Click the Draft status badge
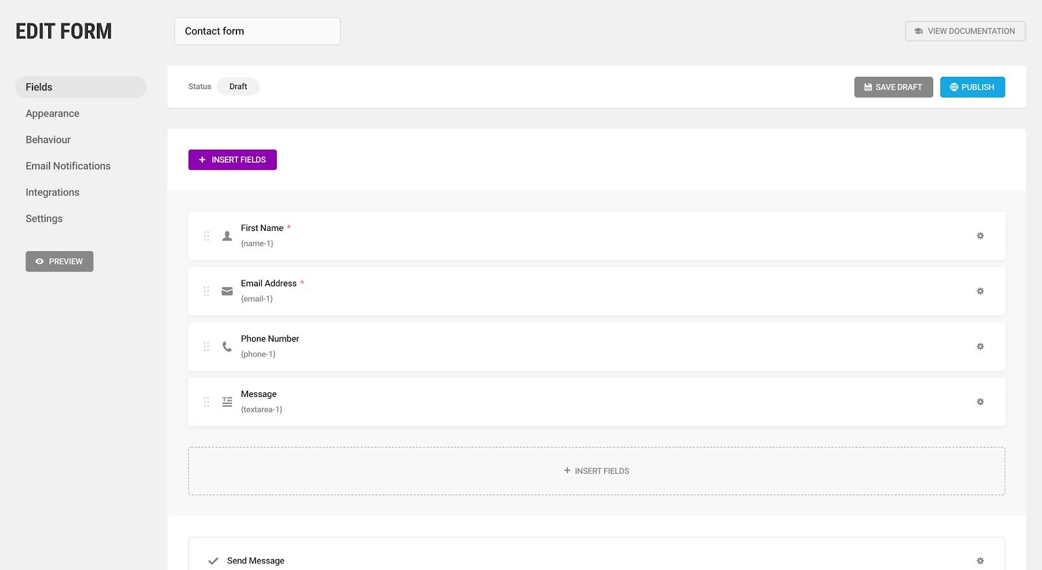The width and height of the screenshot is (1042, 570). pos(238,87)
